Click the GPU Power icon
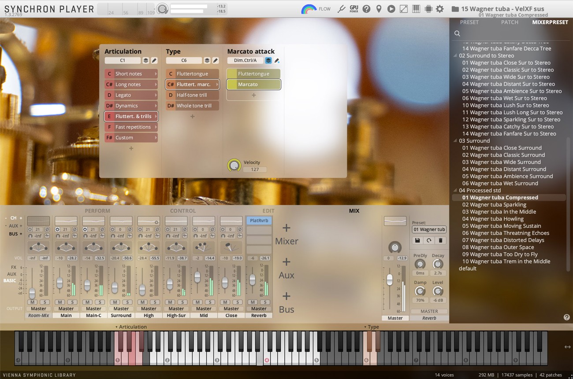 353,9
